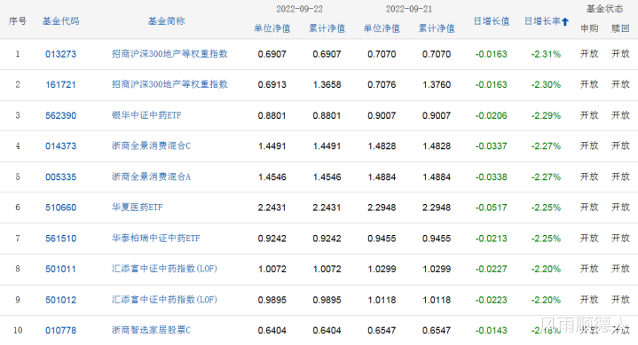The image size is (638, 345).
Task: Open fund name link in row 161721
Action: coord(169,84)
